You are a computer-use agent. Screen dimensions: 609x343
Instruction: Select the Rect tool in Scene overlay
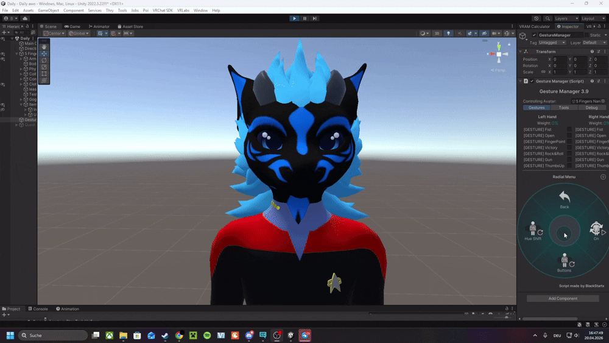44,74
